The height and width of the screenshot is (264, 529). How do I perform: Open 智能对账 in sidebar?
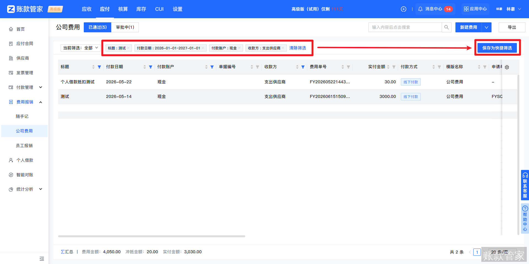pyautogui.click(x=24, y=175)
